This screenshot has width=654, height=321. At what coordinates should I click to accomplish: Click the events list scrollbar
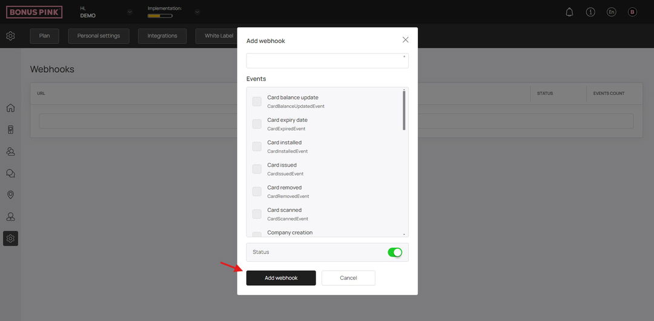pos(404,111)
